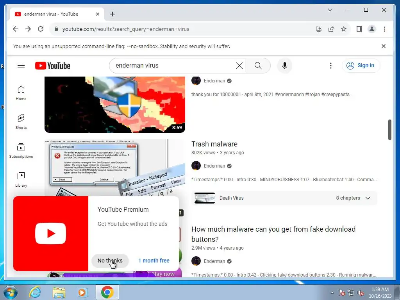Screen dimensions: 400x300
Task: Open Windows Media Player from taskbar
Action: [x=83, y=292]
